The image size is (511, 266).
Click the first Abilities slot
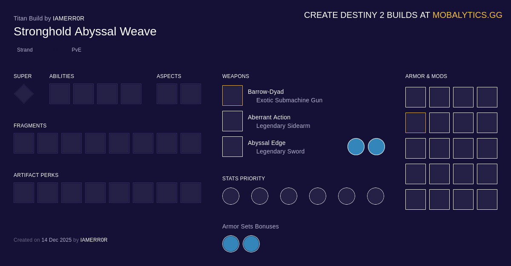tap(60, 94)
